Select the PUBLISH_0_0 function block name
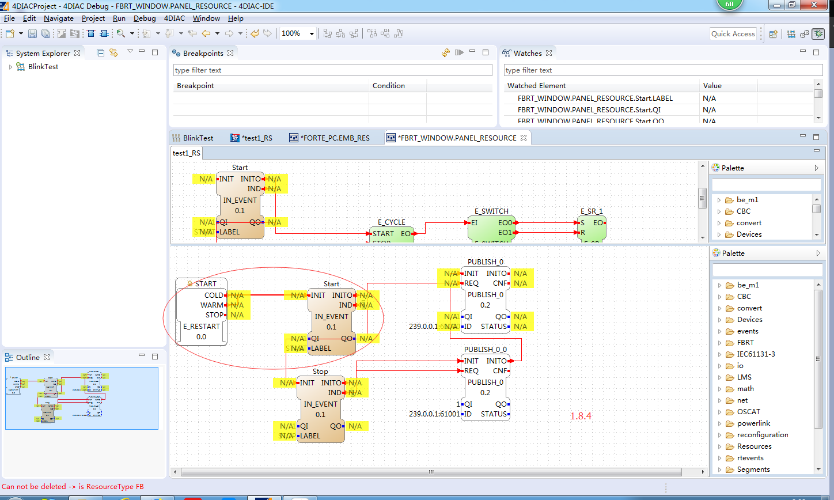Image resolution: width=834 pixels, height=500 pixels. (x=487, y=350)
